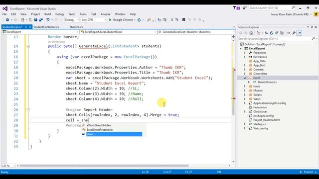Click the Open File toolbar icon
The width and height of the screenshot is (319, 179).
[30, 20]
